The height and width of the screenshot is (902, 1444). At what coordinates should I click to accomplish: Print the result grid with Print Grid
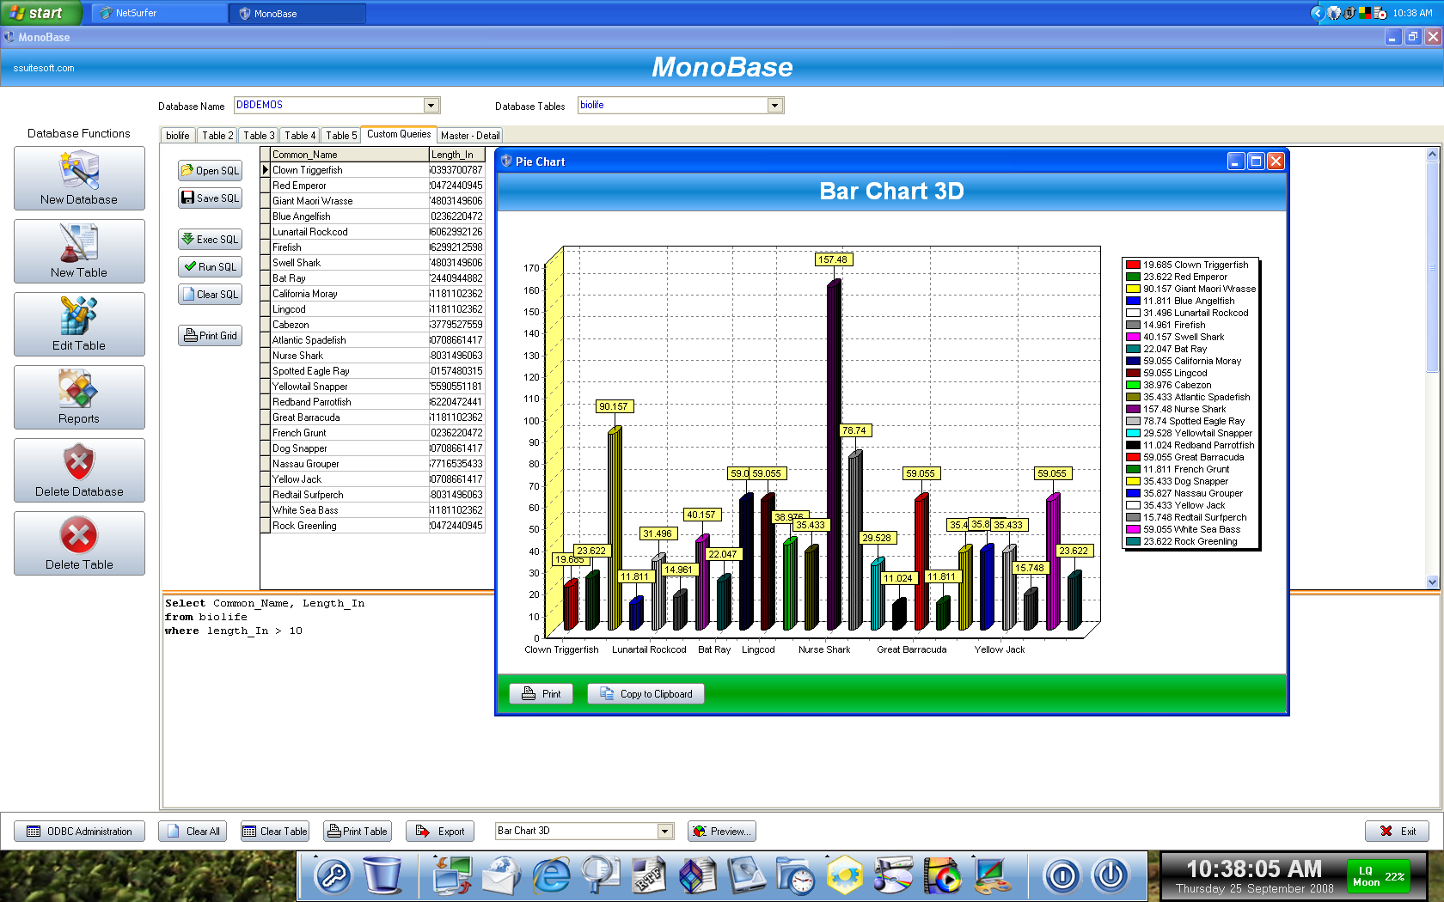pyautogui.click(x=210, y=336)
